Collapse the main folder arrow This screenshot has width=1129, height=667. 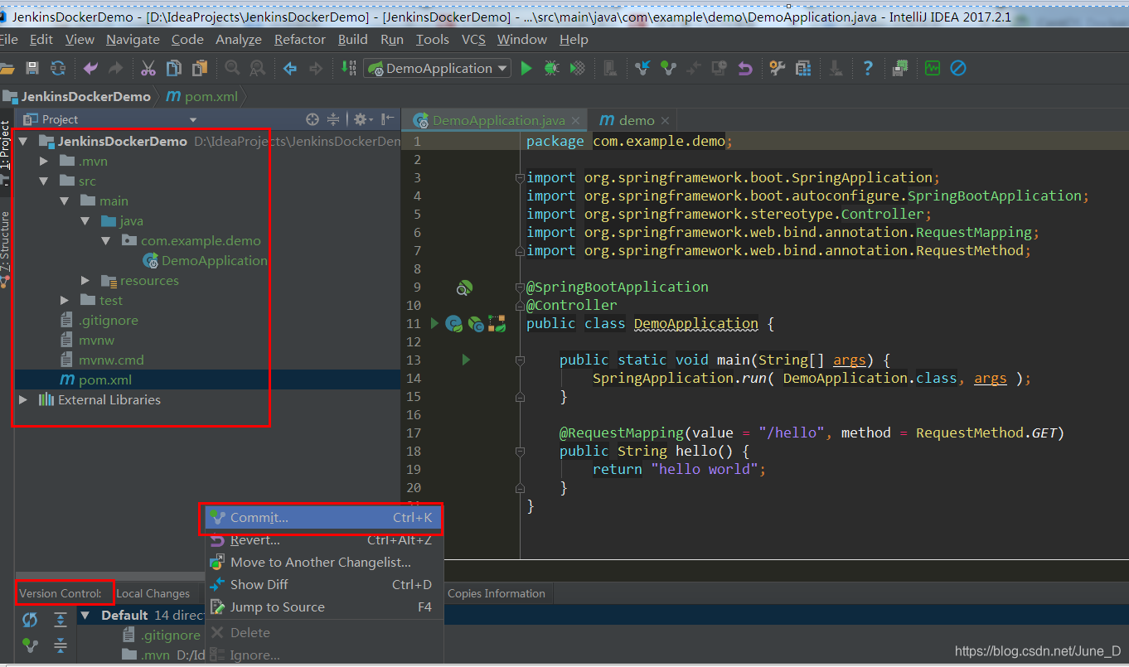(64, 201)
